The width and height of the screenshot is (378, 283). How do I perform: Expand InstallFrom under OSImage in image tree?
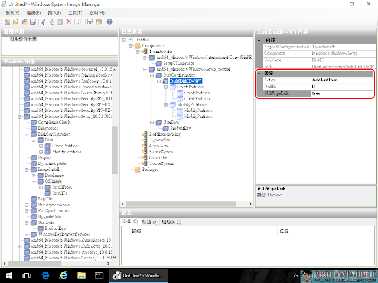41,187
